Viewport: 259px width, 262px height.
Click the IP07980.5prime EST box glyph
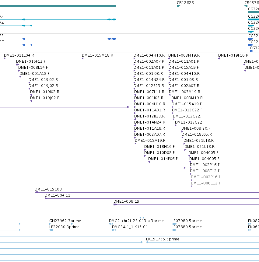175,224
